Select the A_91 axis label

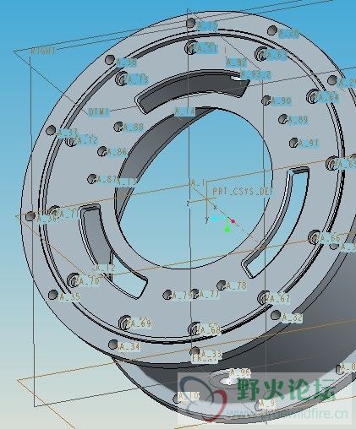(308, 143)
